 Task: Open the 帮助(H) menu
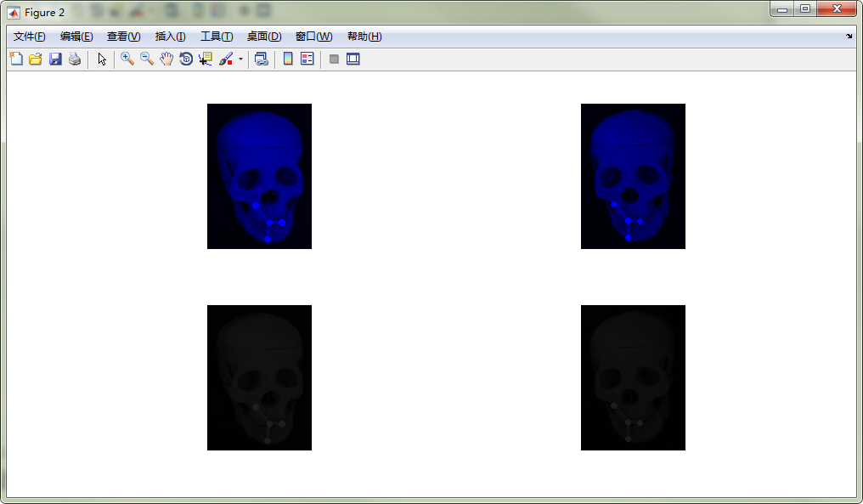click(364, 37)
